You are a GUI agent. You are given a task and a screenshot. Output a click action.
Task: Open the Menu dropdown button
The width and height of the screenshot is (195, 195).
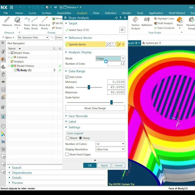coord(8,37)
